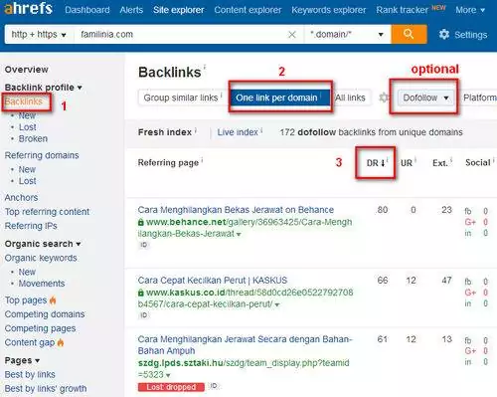The width and height of the screenshot is (497, 397).
Task: Click lock icon of kaskus.co.id URL
Action: coord(141,293)
